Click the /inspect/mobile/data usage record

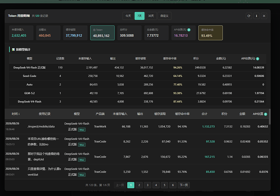coord(41,126)
